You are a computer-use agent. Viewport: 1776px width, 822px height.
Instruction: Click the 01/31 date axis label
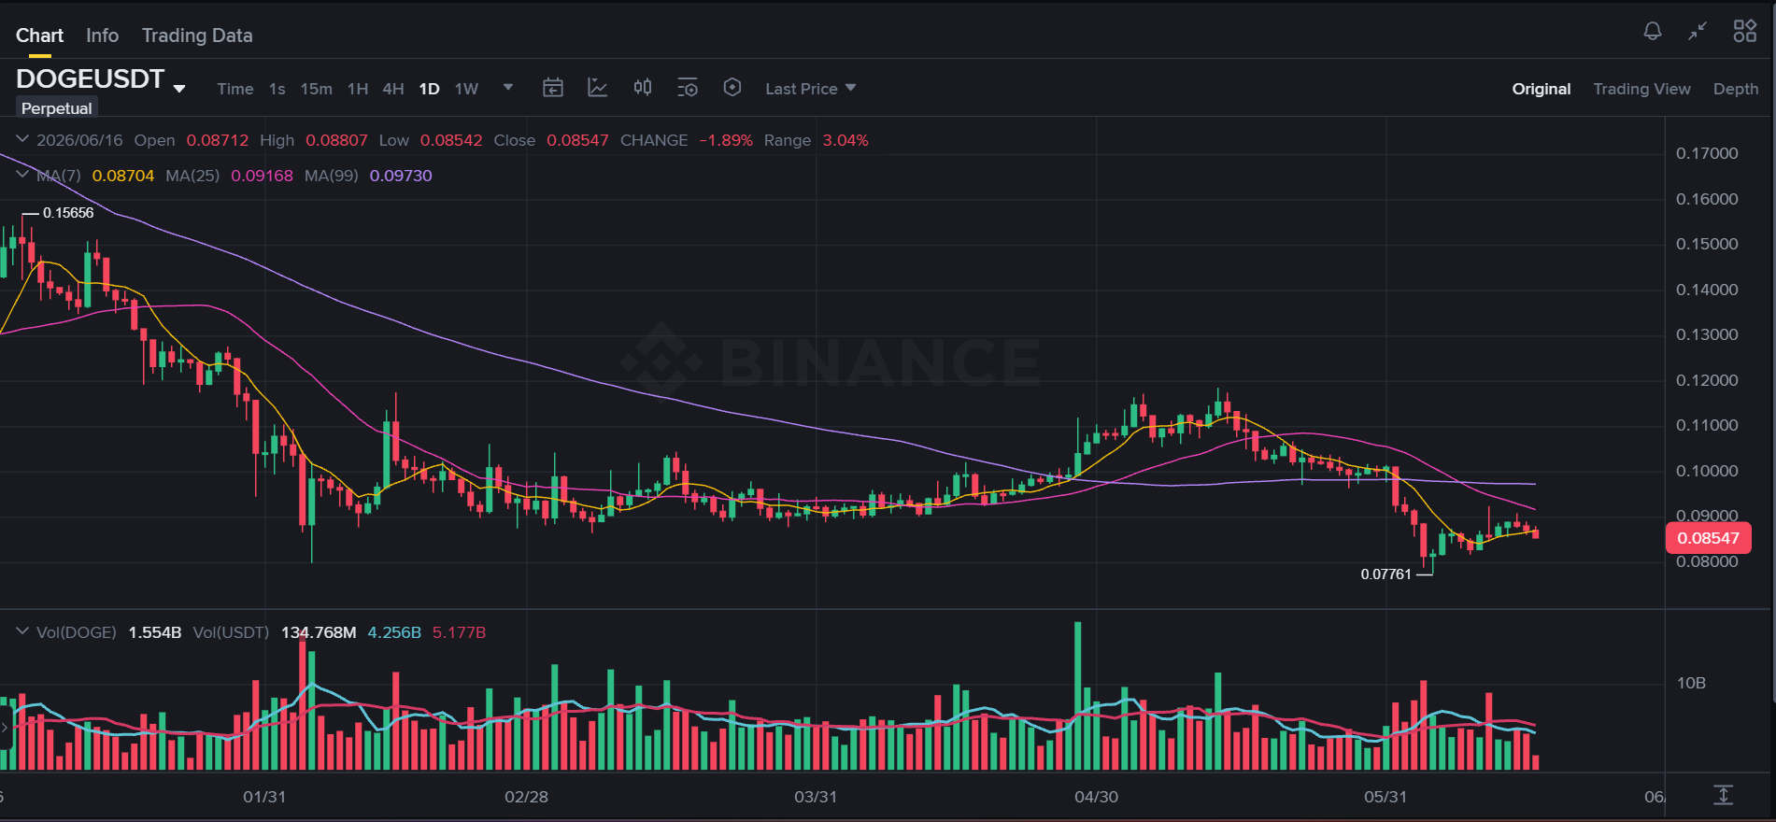[264, 797]
